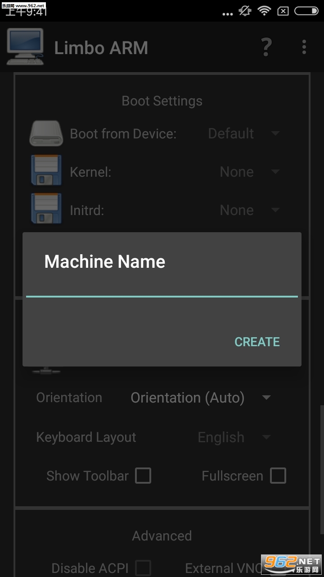Open the three-dot overflow menu
This screenshot has width=324, height=577.
coord(304,47)
